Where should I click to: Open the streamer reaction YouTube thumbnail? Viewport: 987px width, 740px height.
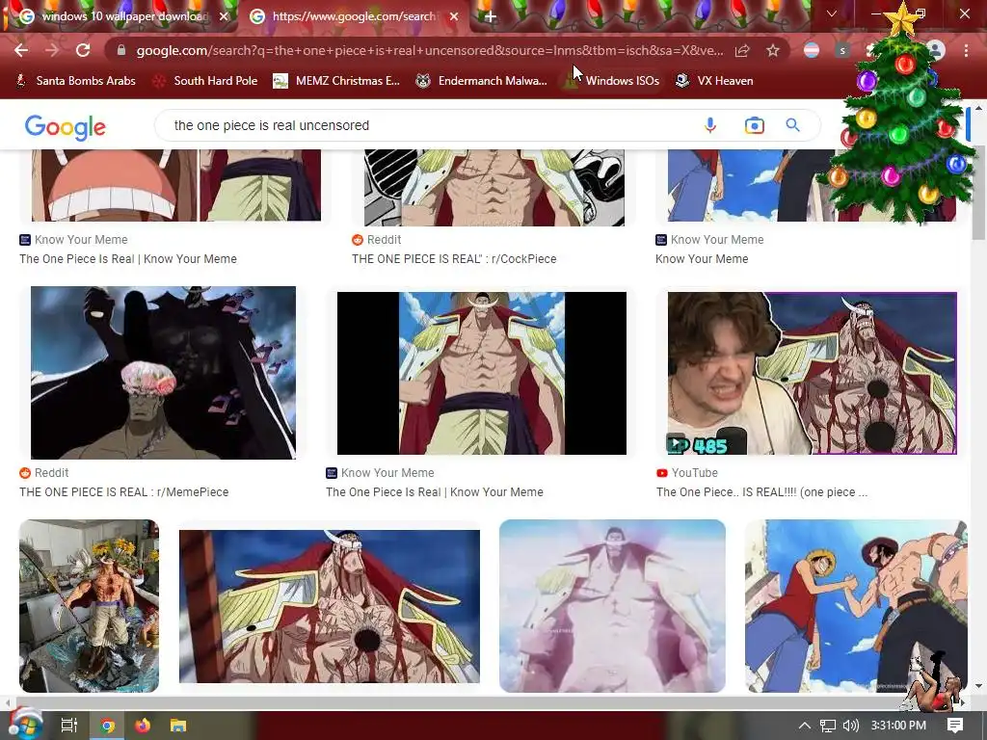pyautogui.click(x=812, y=373)
